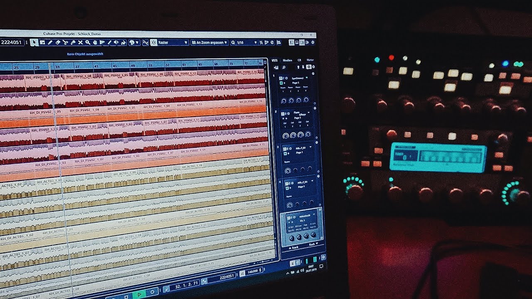The width and height of the screenshot is (532, 299).
Task: Adjust the first quick control knob of slot 1
Action: coord(283,100)
